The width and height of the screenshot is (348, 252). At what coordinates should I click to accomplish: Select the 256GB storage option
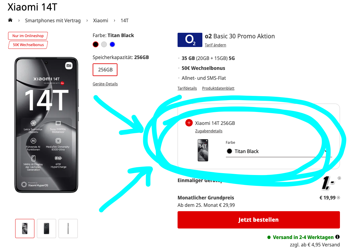coord(105,70)
